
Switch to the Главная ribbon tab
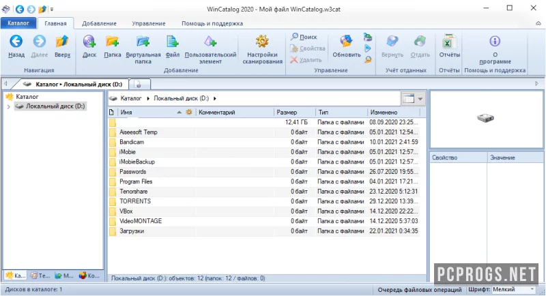click(x=55, y=23)
